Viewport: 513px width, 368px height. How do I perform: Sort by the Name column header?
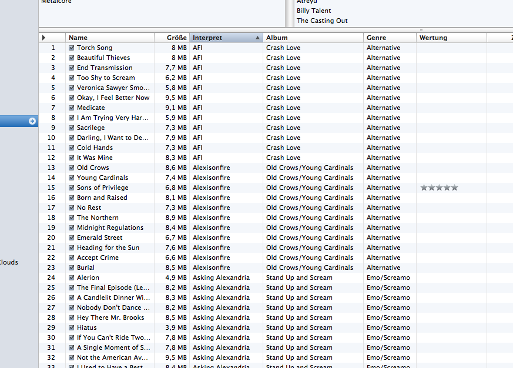pos(110,38)
